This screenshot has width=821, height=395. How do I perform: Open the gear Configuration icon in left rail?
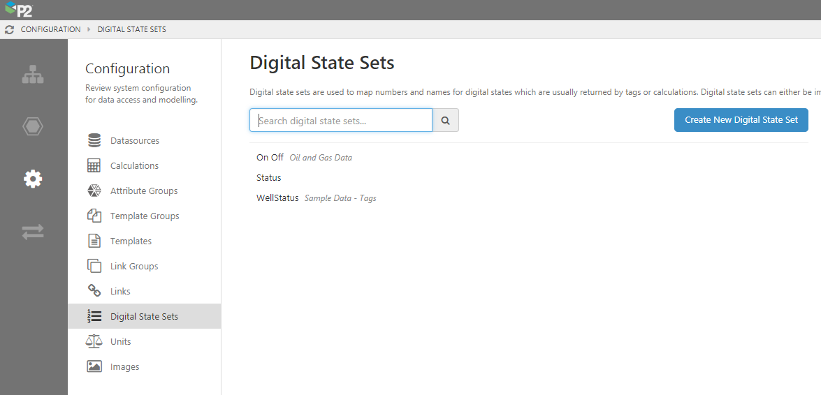pos(33,179)
